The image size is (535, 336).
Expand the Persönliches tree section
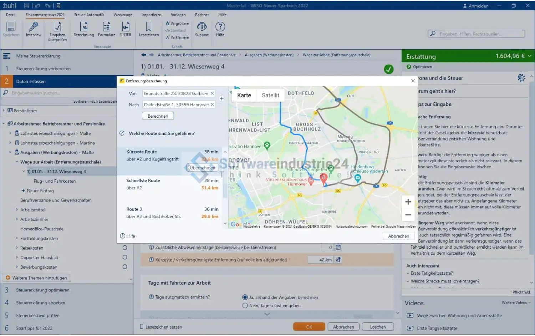(4, 111)
